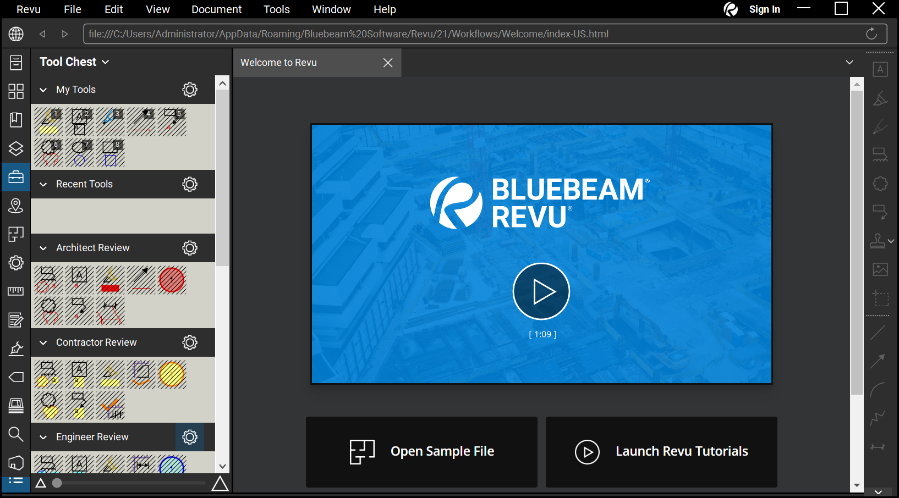899x498 pixels.
Task: Select Cloud tool in right toolbar
Action: (x=880, y=183)
